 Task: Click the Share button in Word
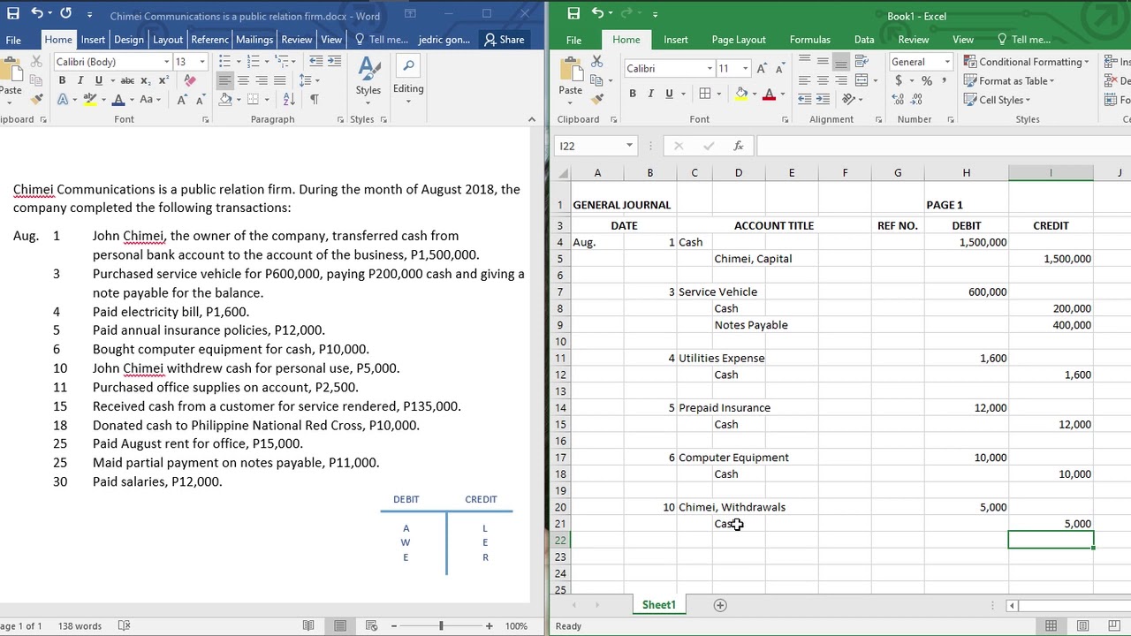tap(505, 40)
